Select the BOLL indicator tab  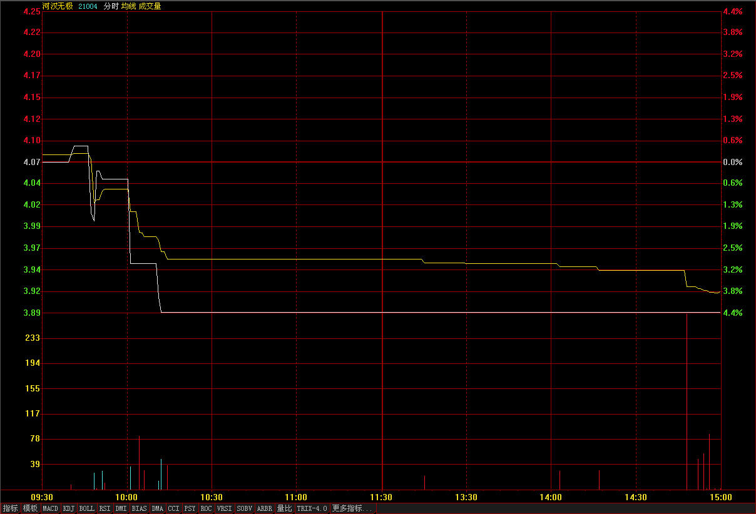[87, 508]
